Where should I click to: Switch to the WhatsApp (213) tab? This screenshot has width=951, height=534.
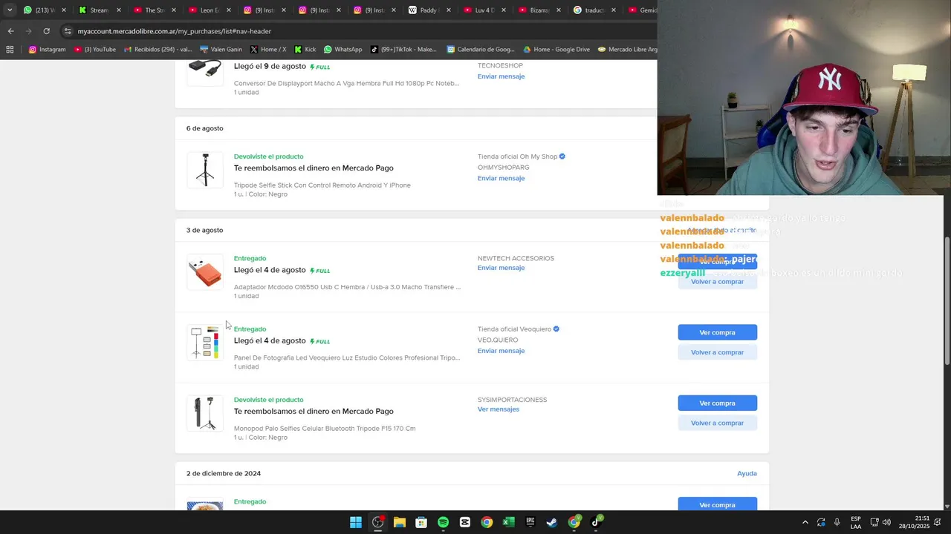point(45,10)
